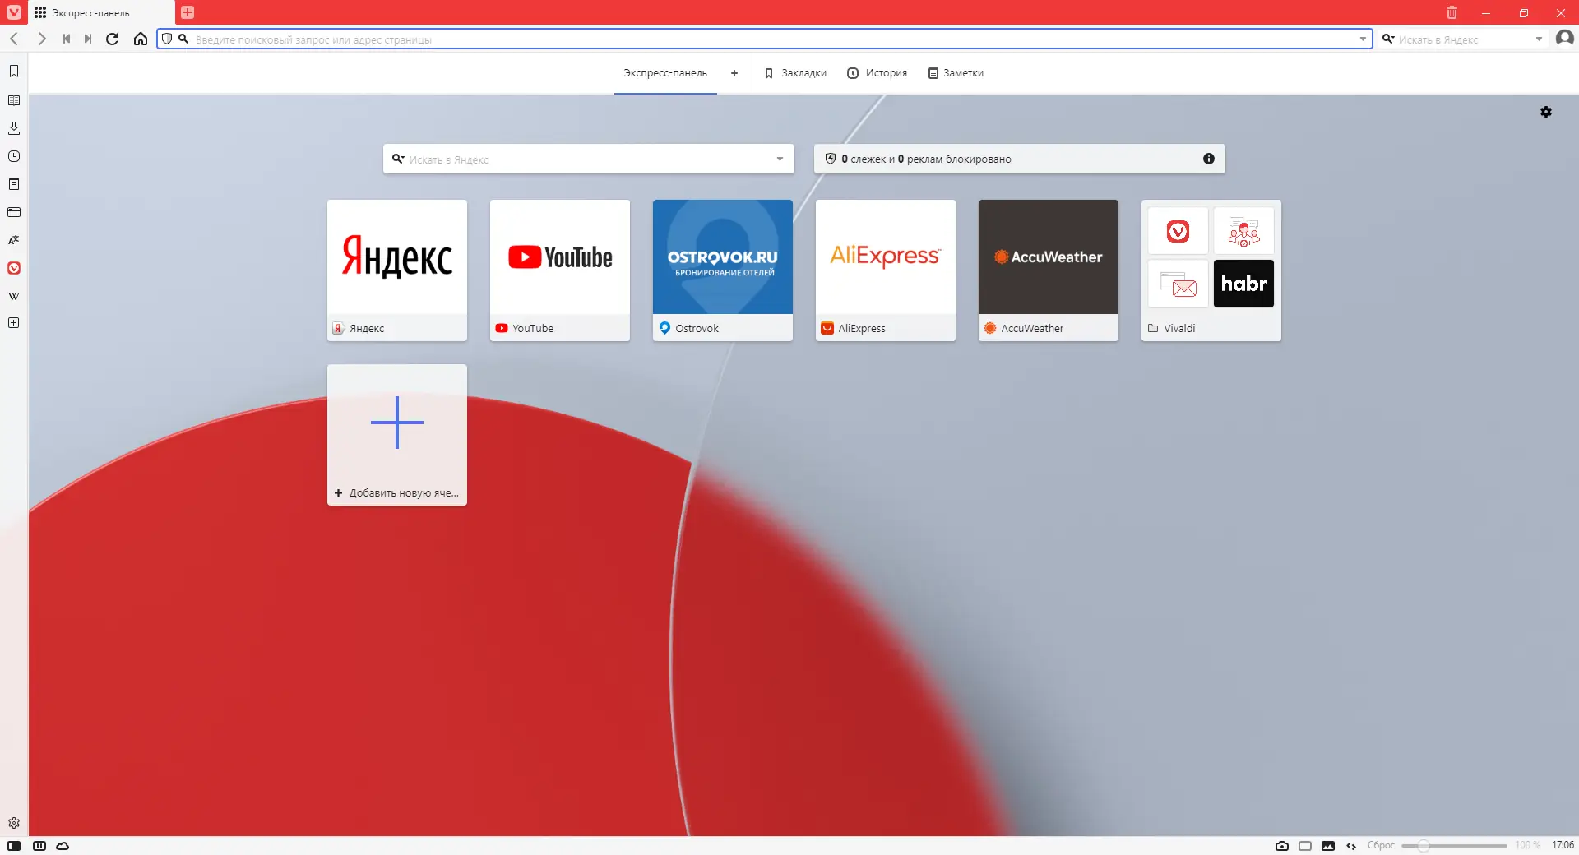Select the Экспресс-панель browser tab
The height and width of the screenshot is (855, 1579).
(101, 12)
